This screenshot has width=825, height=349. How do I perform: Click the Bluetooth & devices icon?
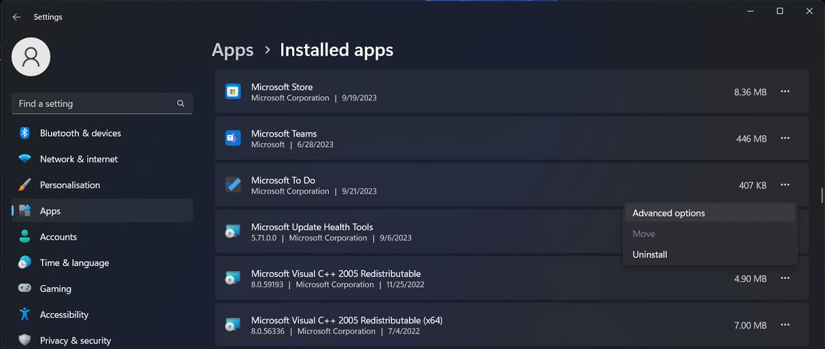25,133
